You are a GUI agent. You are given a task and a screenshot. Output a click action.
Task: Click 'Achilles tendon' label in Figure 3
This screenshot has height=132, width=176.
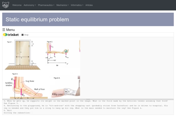point(9,84)
